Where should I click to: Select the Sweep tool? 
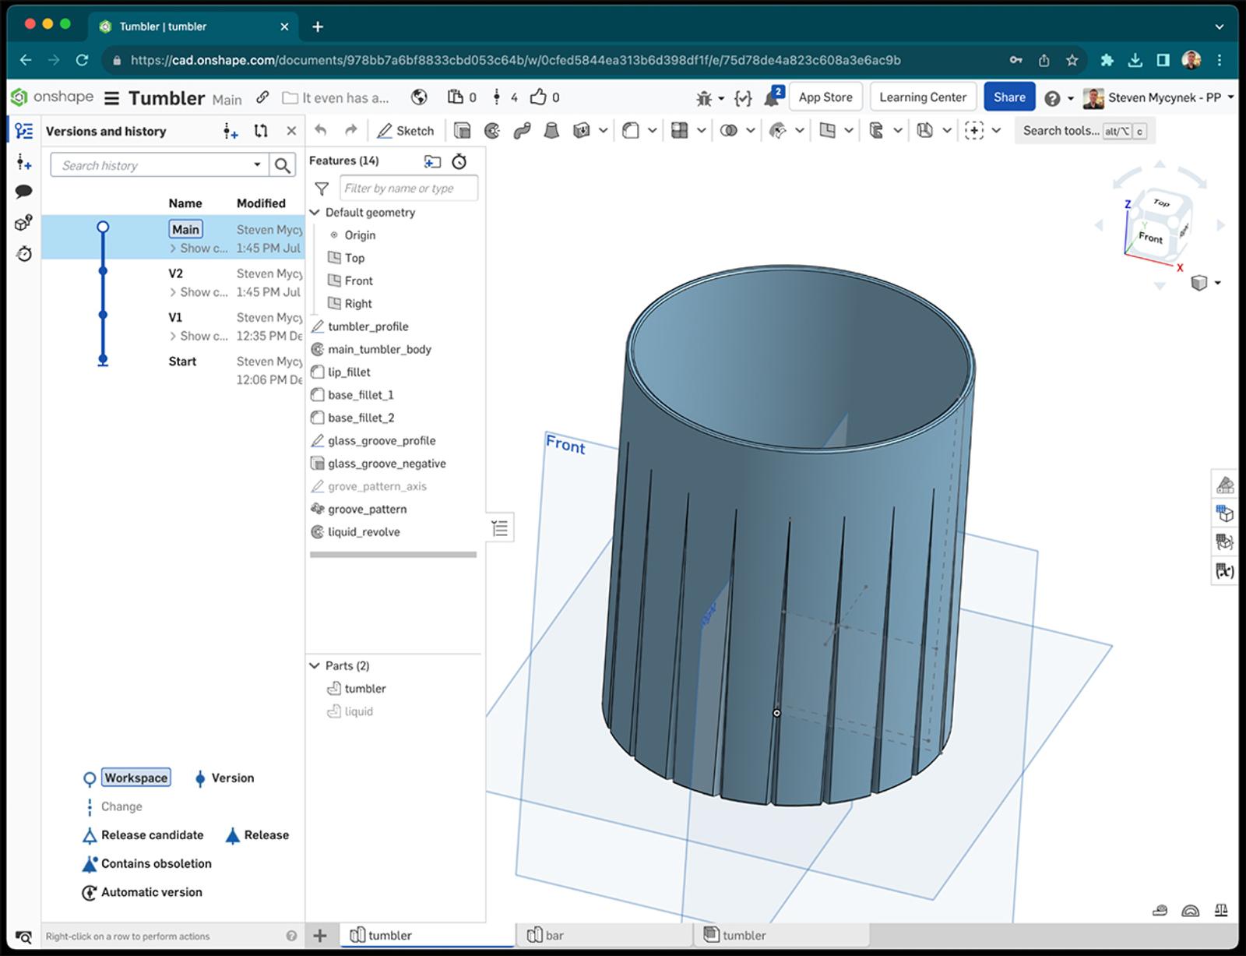click(521, 130)
